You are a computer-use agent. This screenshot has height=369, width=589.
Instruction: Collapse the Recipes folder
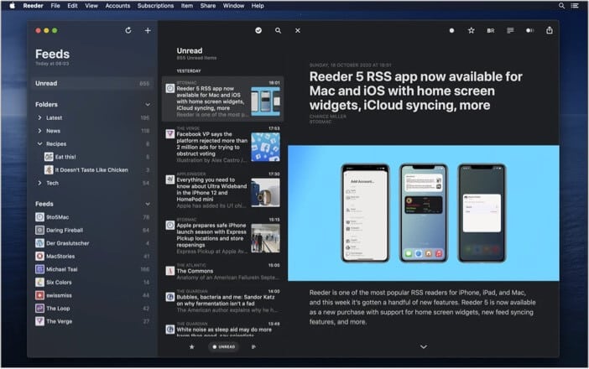point(39,144)
